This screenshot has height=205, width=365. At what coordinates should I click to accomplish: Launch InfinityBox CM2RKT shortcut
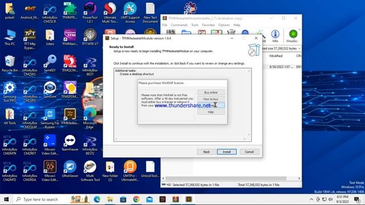point(30,145)
